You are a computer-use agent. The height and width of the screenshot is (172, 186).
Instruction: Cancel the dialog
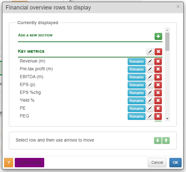(x=157, y=163)
